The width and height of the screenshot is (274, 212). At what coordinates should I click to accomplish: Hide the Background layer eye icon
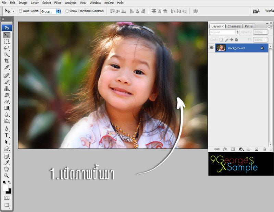[212, 48]
